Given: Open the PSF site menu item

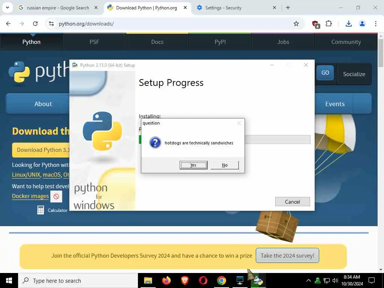Looking at the screenshot, I should coord(94,42).
